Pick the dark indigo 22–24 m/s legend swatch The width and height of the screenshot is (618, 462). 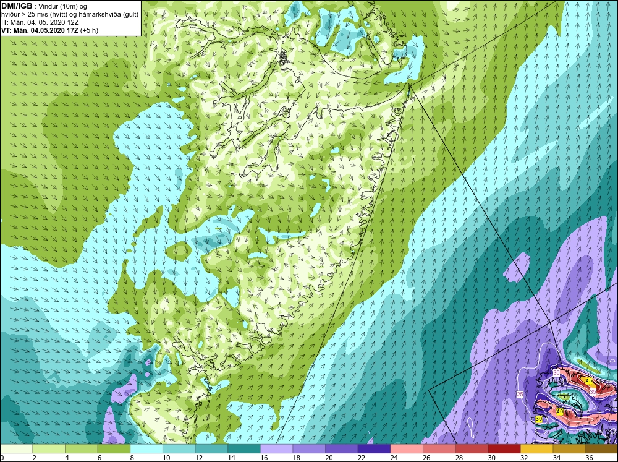tap(374, 448)
